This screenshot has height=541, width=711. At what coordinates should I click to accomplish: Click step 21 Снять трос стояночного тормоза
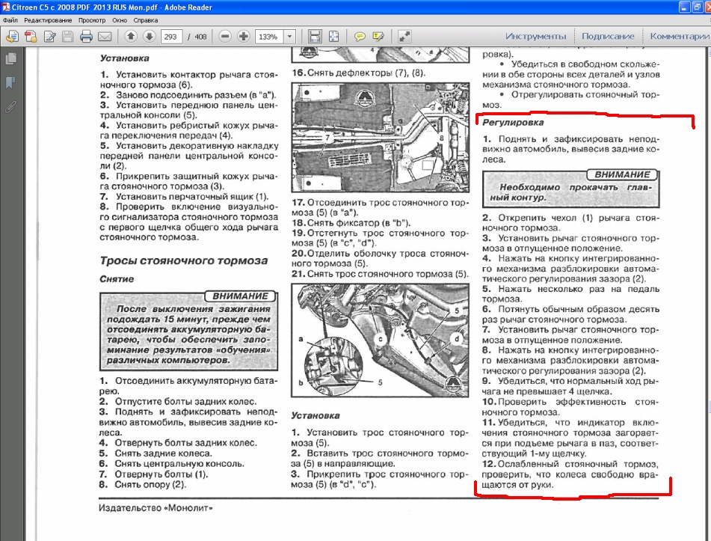click(380, 274)
